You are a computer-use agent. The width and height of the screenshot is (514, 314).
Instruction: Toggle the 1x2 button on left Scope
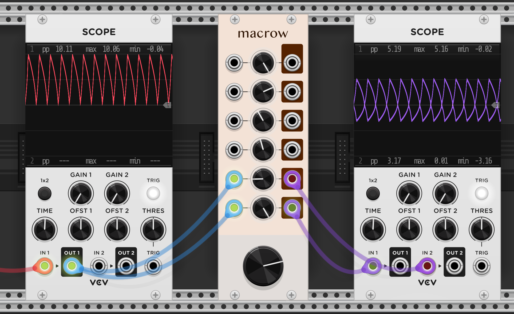point(45,193)
